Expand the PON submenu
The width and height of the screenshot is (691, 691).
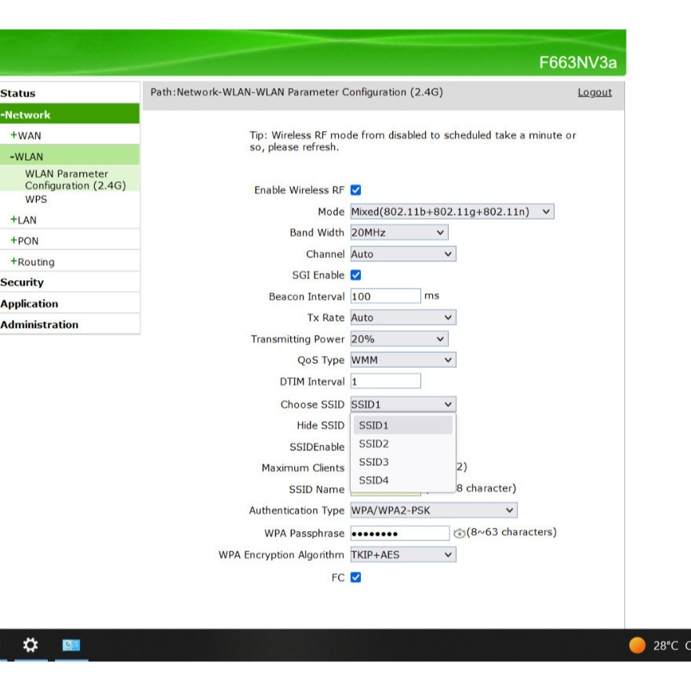click(x=25, y=241)
